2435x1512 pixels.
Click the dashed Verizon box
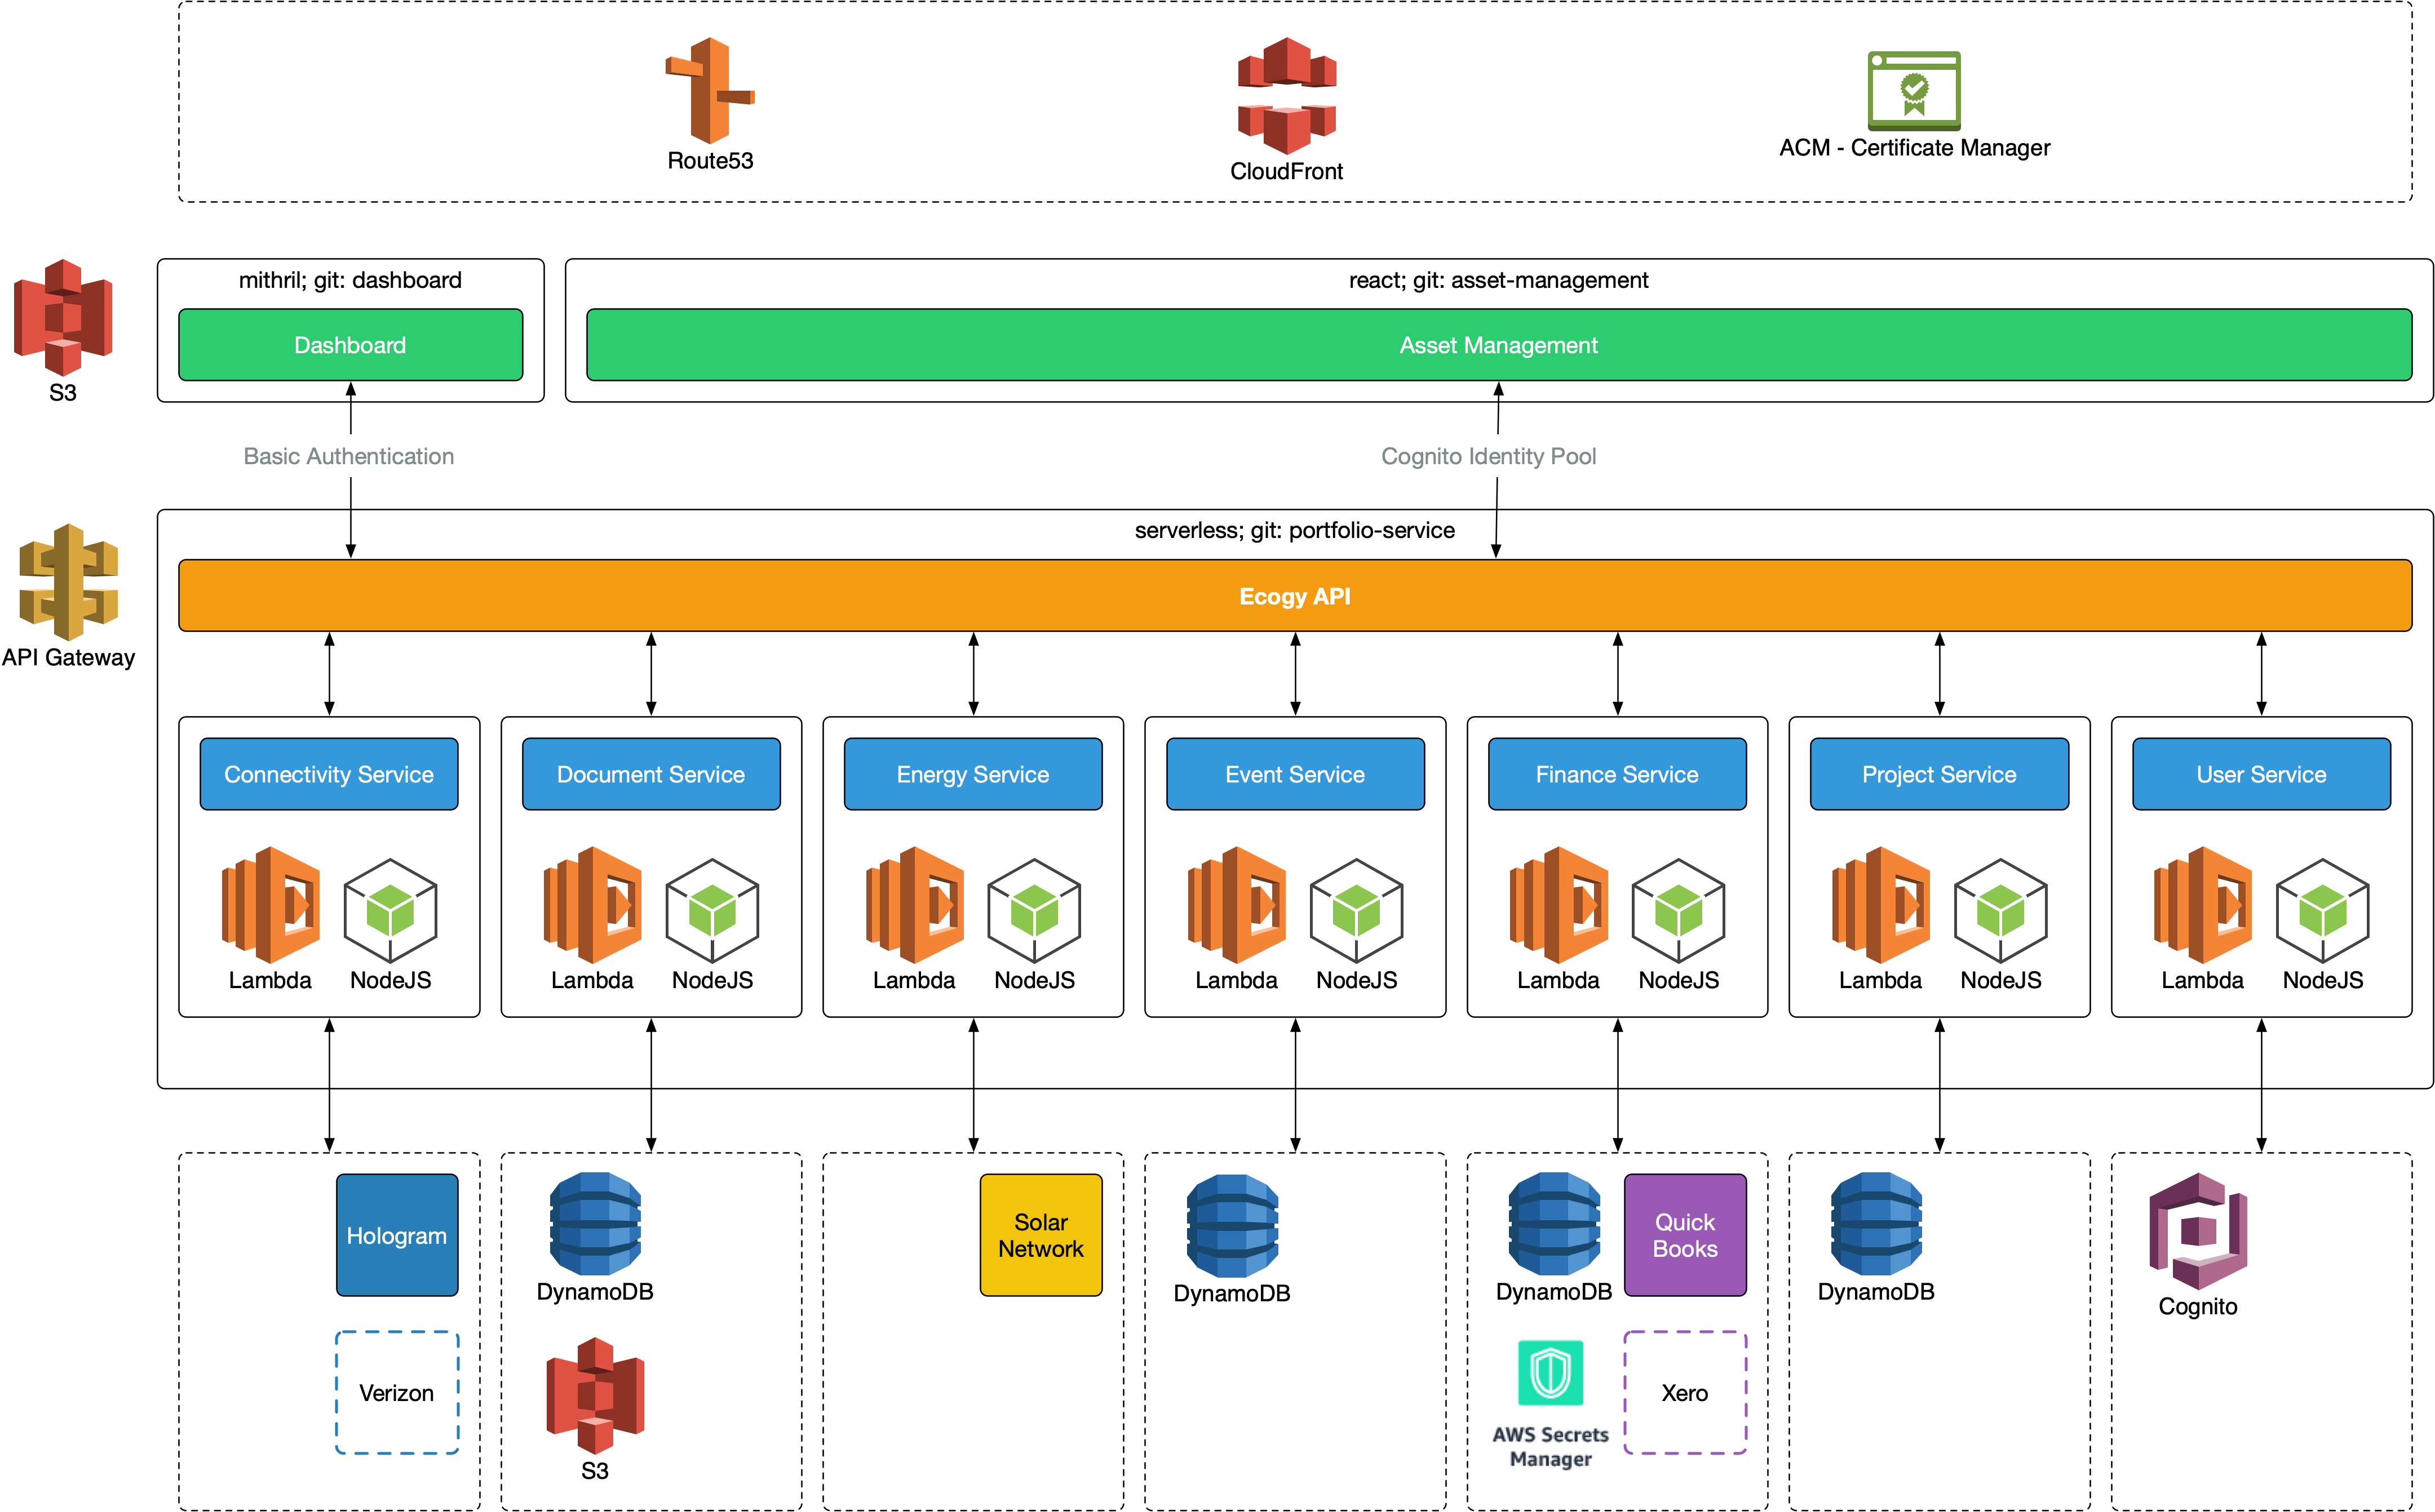[x=397, y=1392]
